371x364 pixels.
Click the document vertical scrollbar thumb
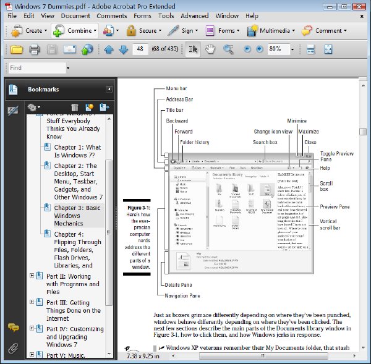[363, 132]
